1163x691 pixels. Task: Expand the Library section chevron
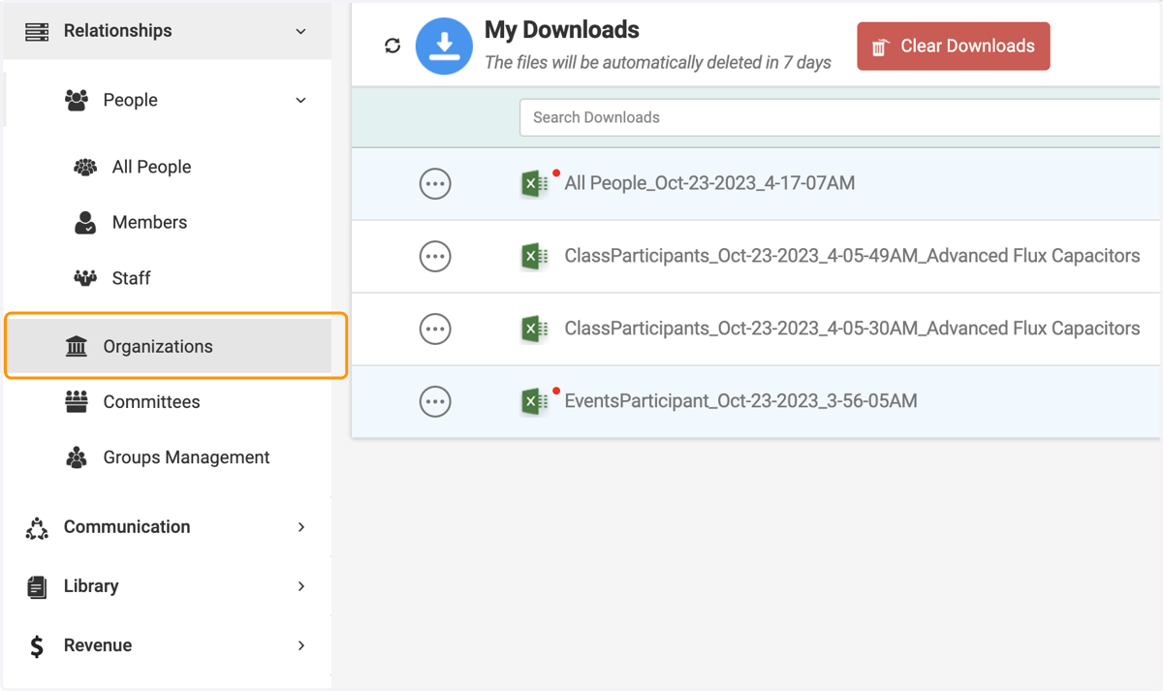coord(301,586)
